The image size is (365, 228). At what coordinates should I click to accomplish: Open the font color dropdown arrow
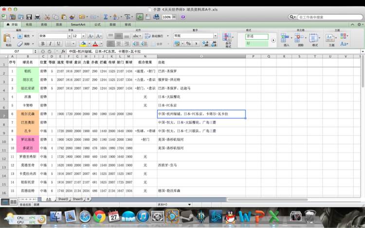click(x=101, y=43)
